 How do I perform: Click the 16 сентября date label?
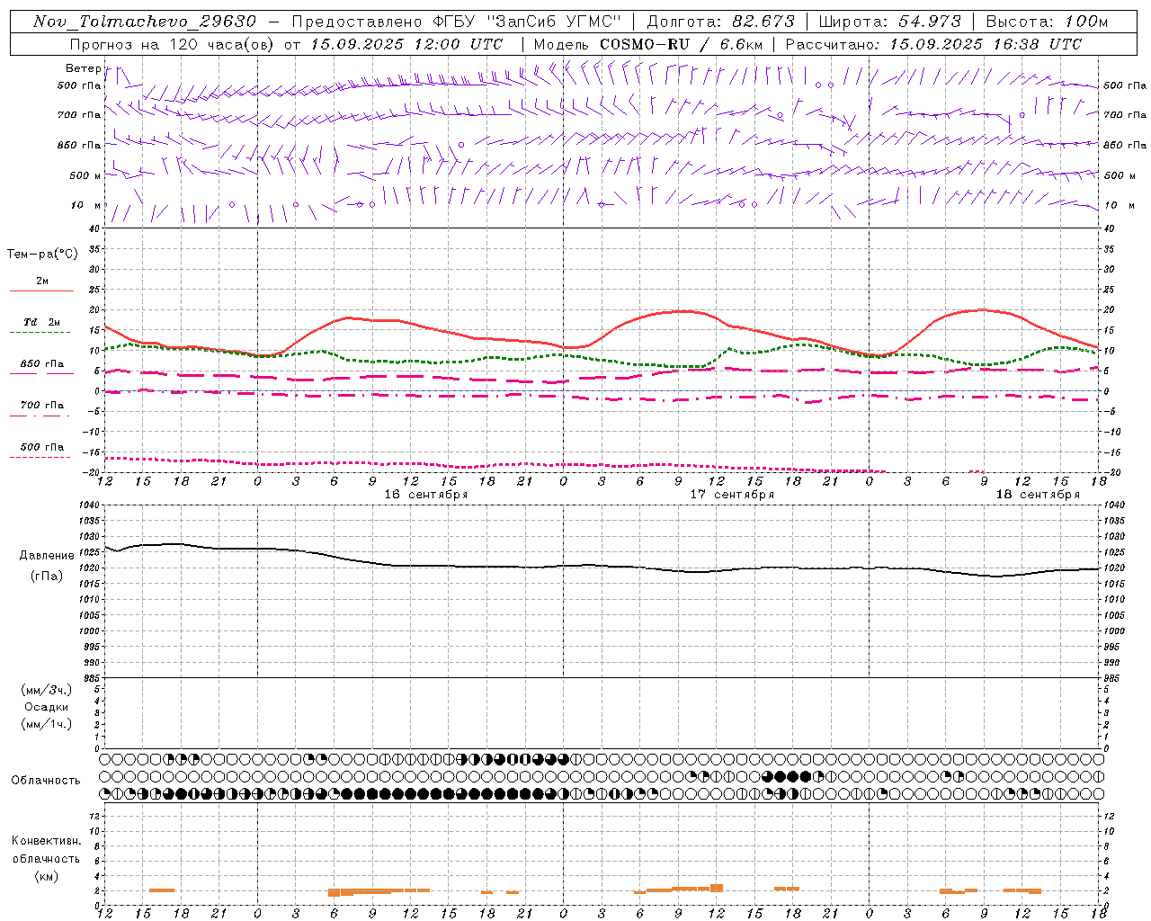point(426,495)
